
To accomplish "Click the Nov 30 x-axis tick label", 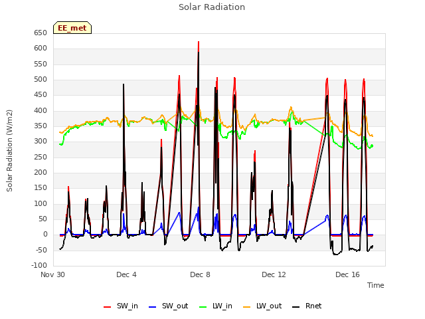I will [x=52, y=274].
